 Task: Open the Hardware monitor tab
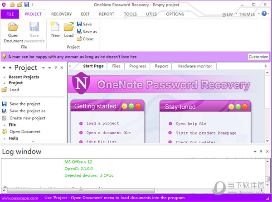pyautogui.click(x=194, y=66)
